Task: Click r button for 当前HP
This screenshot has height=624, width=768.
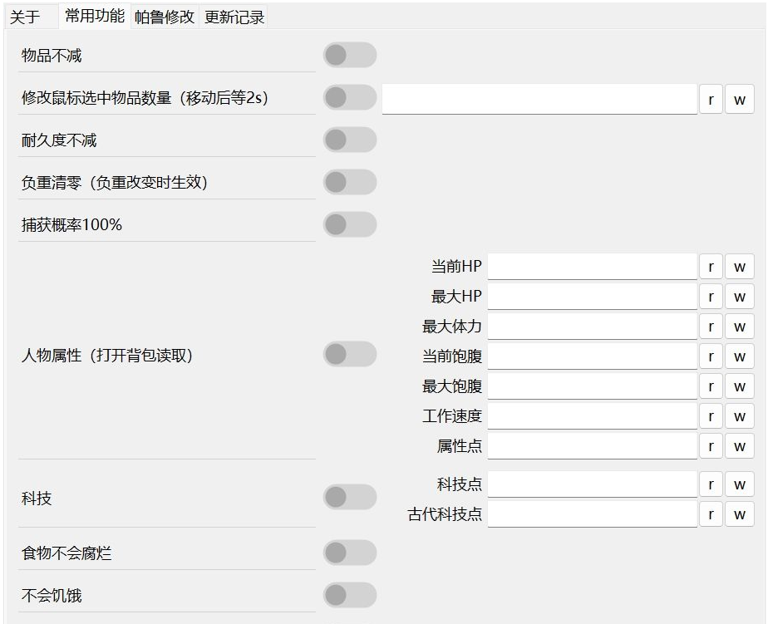Action: pos(711,267)
